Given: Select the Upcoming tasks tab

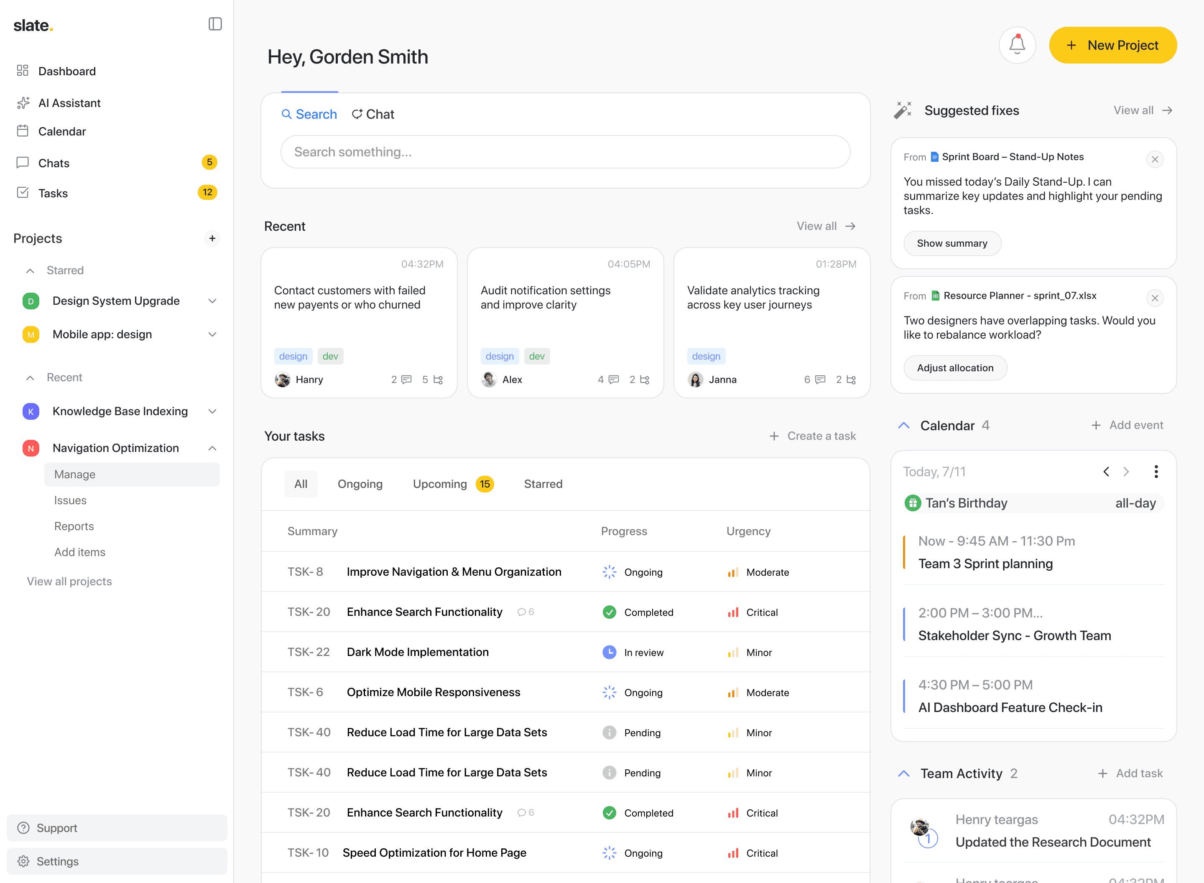Looking at the screenshot, I should coord(440,484).
